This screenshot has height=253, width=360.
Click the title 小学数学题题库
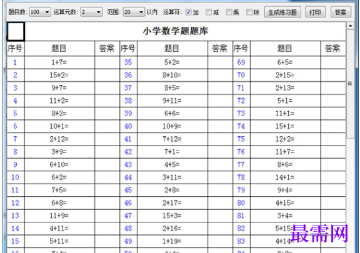pyautogui.click(x=176, y=31)
